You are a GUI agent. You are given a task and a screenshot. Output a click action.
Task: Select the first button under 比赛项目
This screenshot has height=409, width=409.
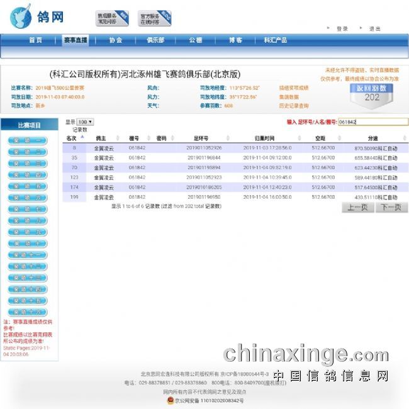(x=27, y=140)
